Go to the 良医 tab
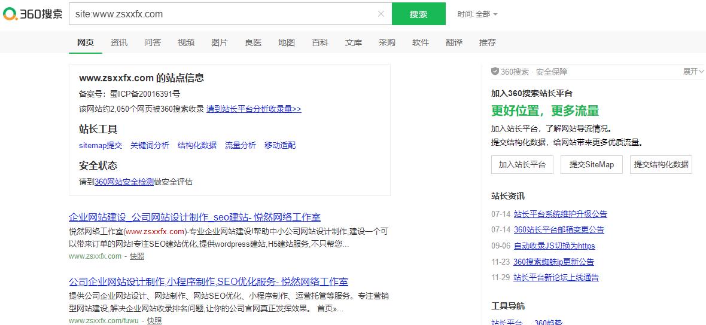 point(253,42)
